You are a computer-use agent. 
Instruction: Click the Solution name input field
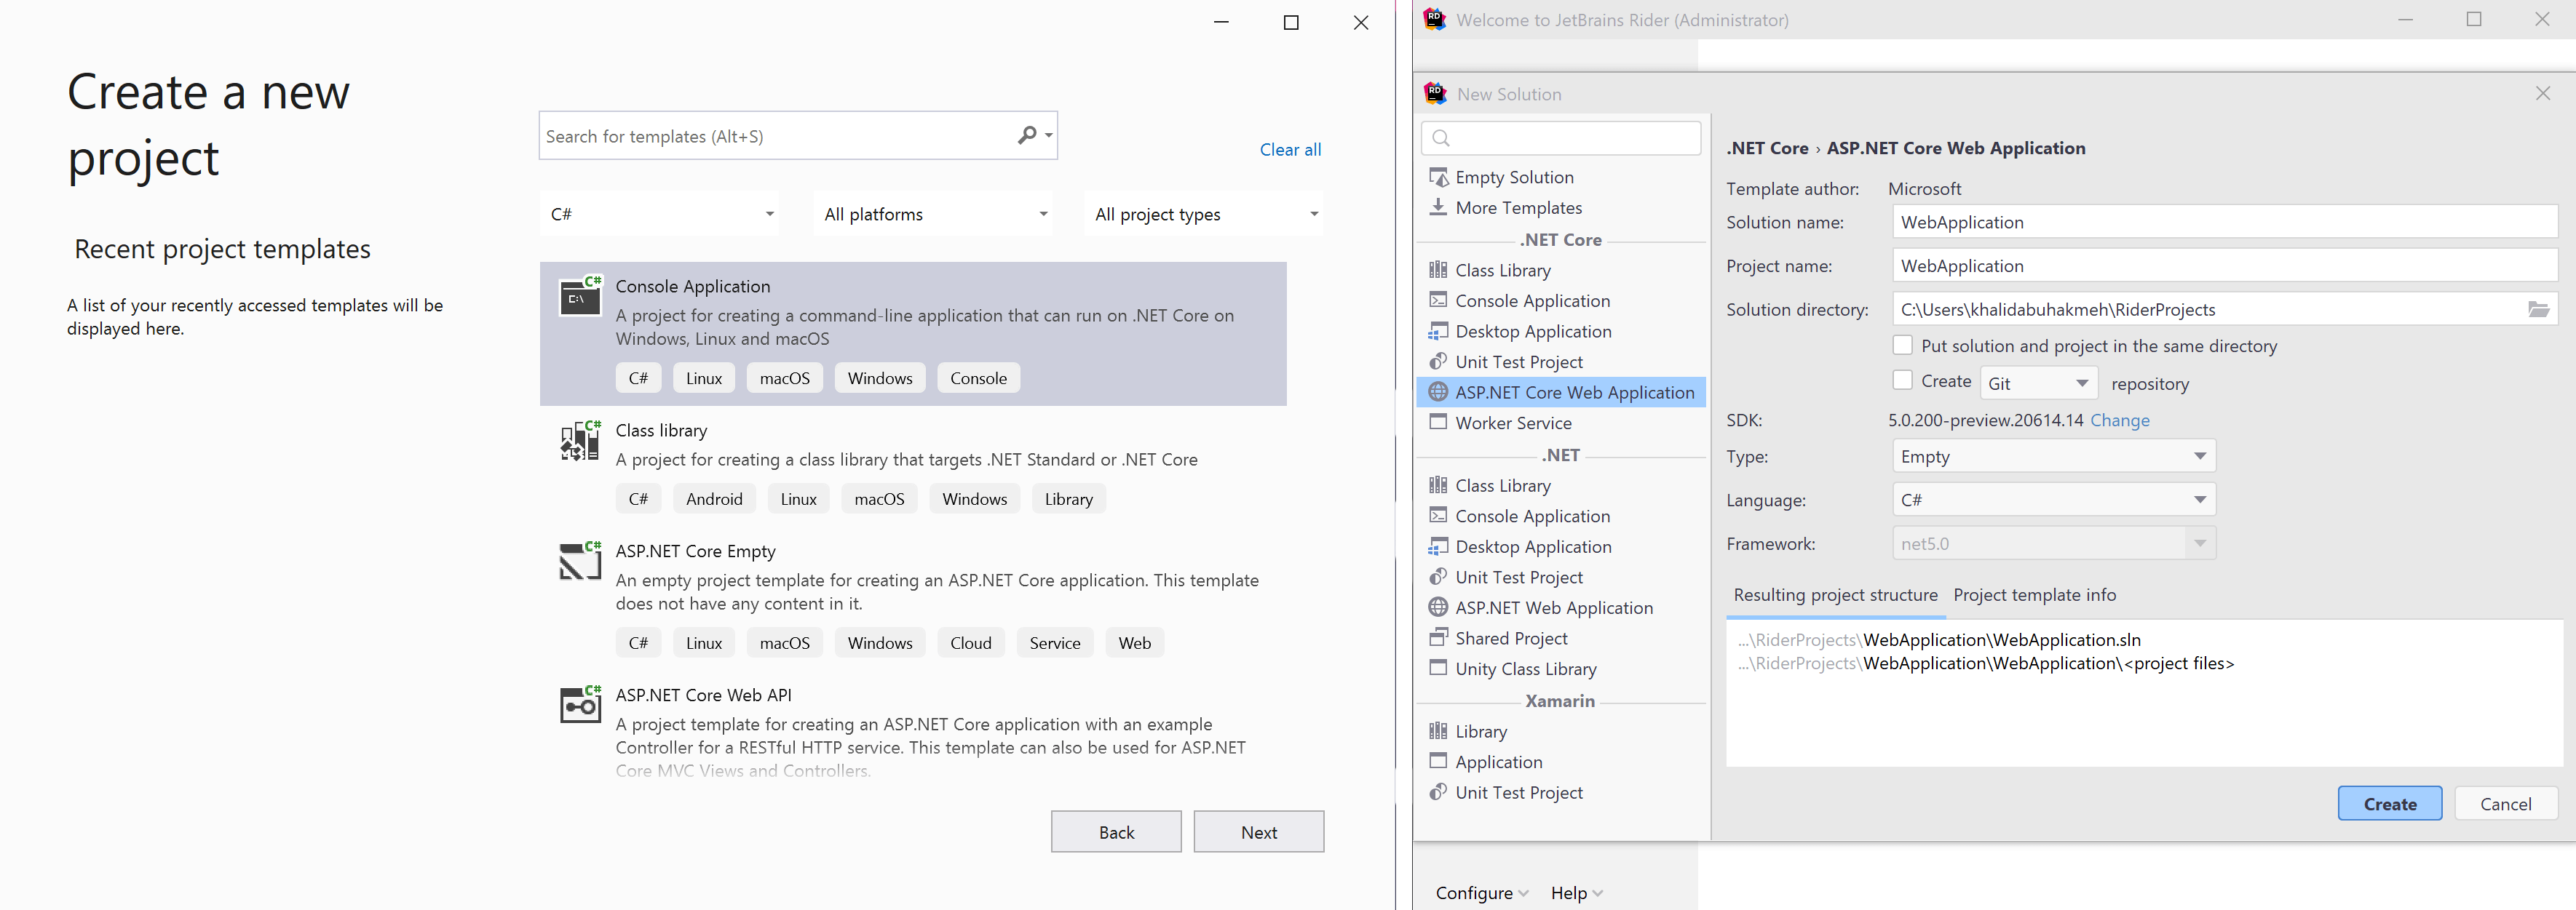(2223, 223)
